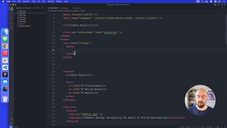Open Figma from the Dock

(x=5, y=74)
